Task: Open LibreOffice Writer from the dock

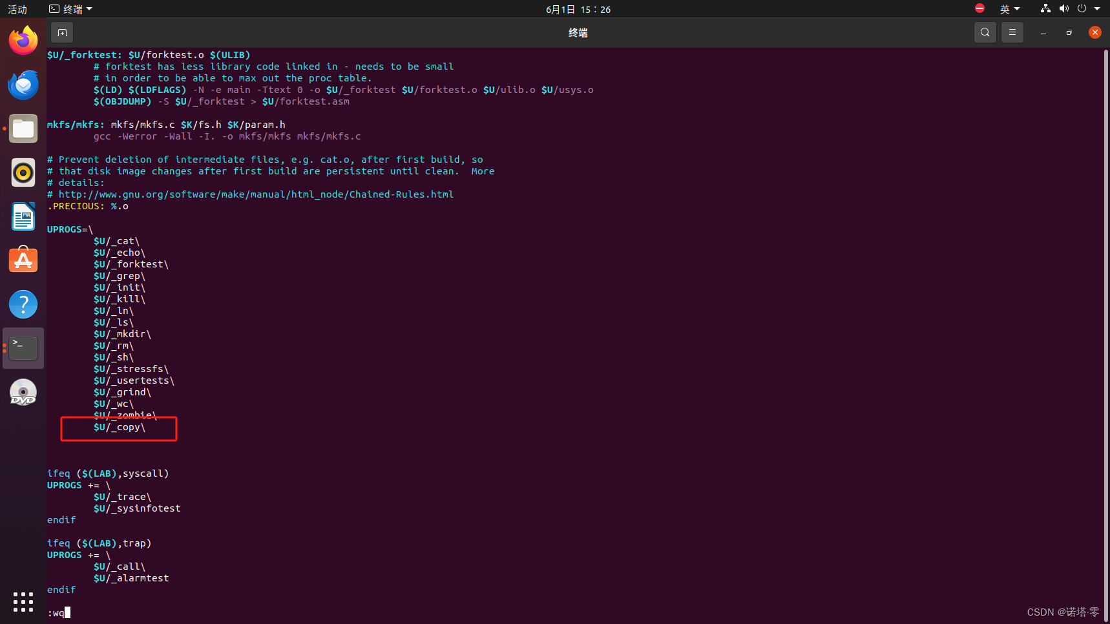Action: [23, 216]
